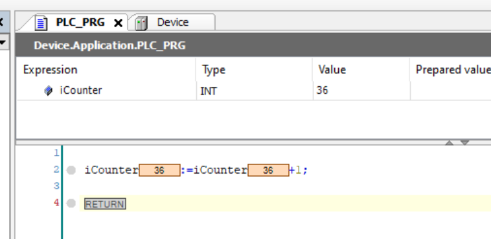Click the Device.Application.PLC_PRG path header
Image resolution: width=491 pixels, height=239 pixels.
[x=109, y=46]
